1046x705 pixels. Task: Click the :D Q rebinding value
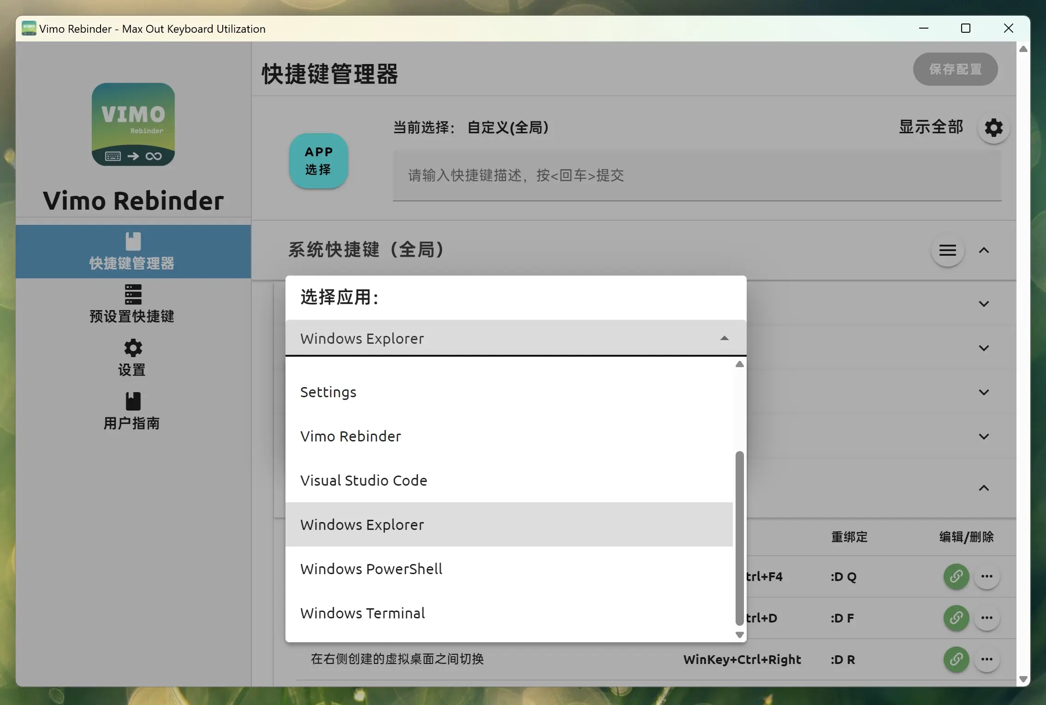click(844, 576)
